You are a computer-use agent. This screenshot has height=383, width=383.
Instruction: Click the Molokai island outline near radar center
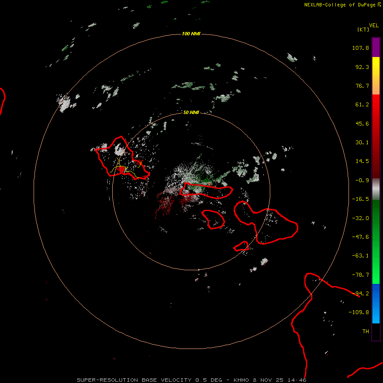206,191
